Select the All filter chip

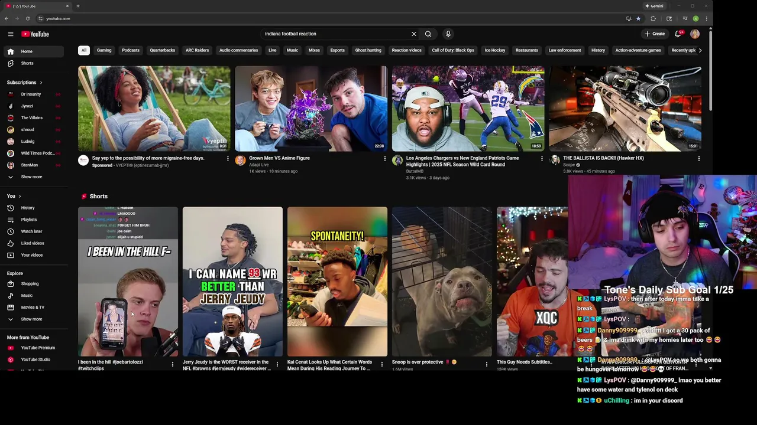[x=84, y=50]
